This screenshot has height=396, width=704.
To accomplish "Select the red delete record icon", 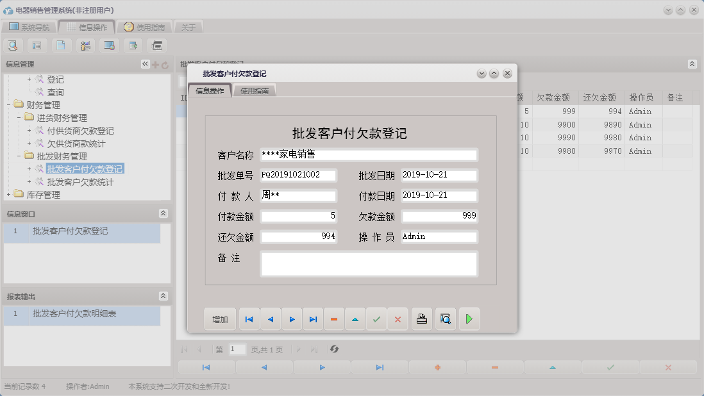I will click(x=334, y=318).
